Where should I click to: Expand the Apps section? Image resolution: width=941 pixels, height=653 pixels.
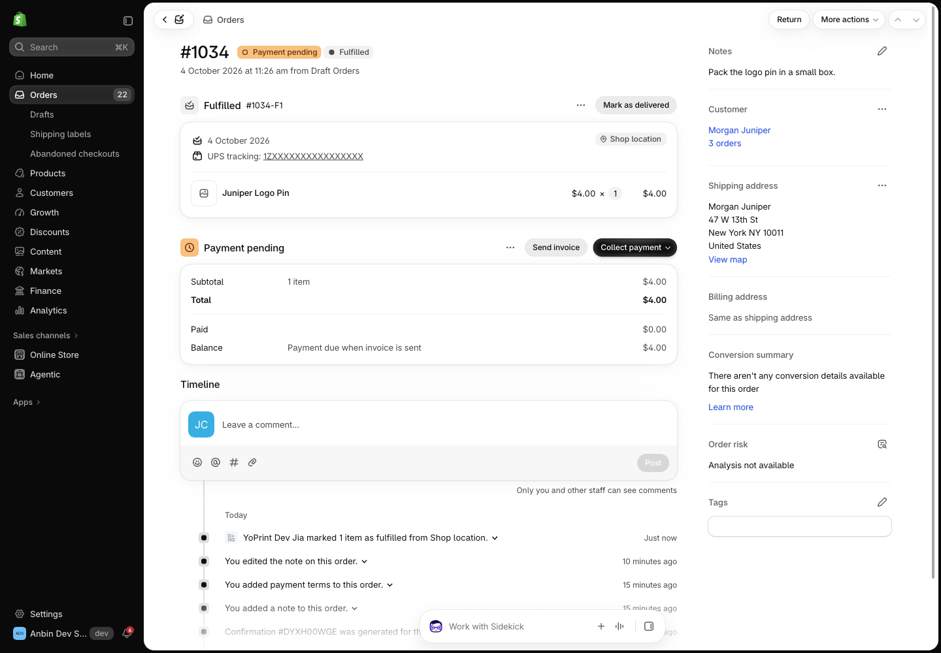pyautogui.click(x=27, y=402)
